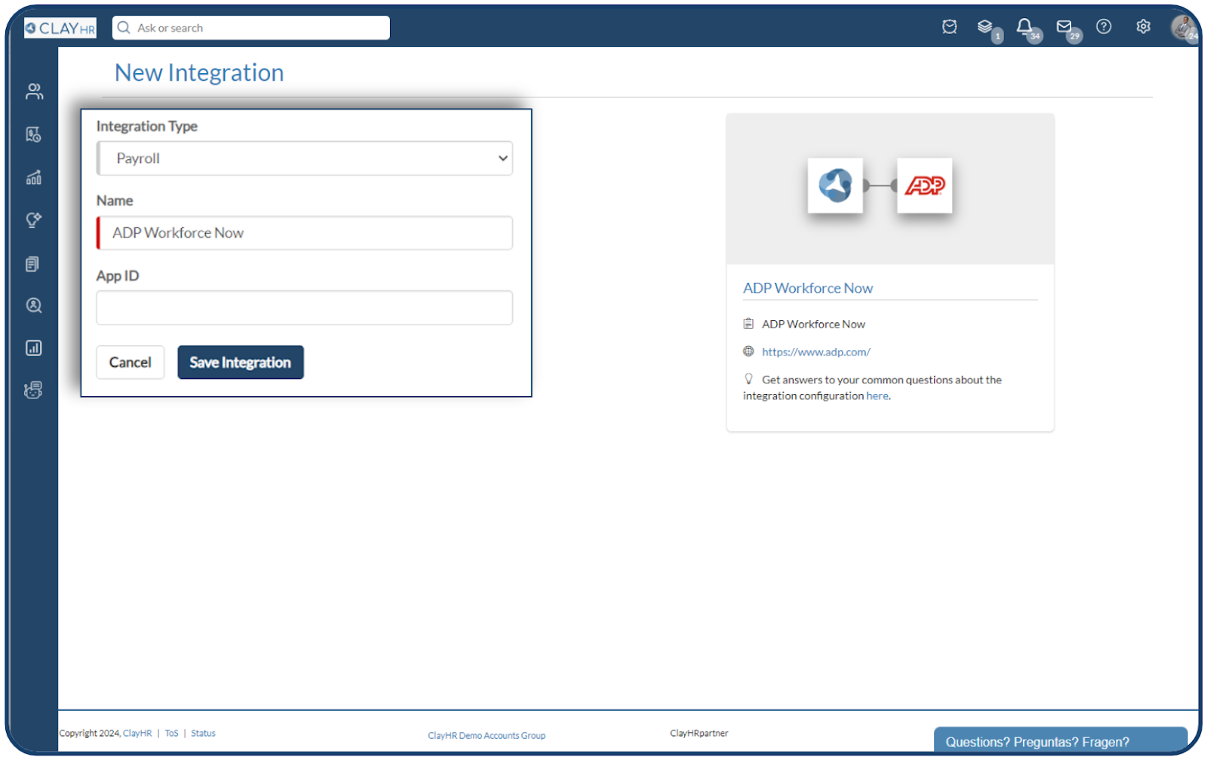Open the https://www.adp.com/ link
Viewport: 1207px width, 760px height.
(x=816, y=352)
